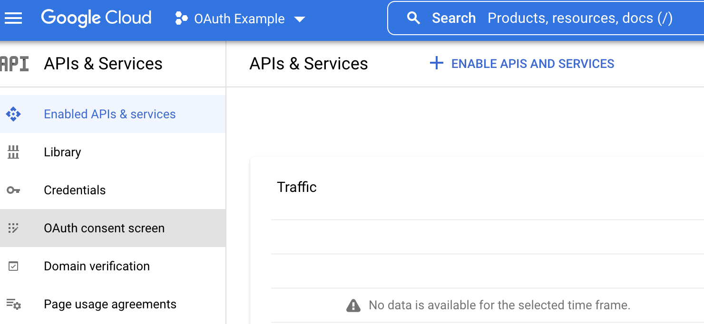Select the OAuth consent screen icon
The width and height of the screenshot is (704, 324).
pos(14,228)
